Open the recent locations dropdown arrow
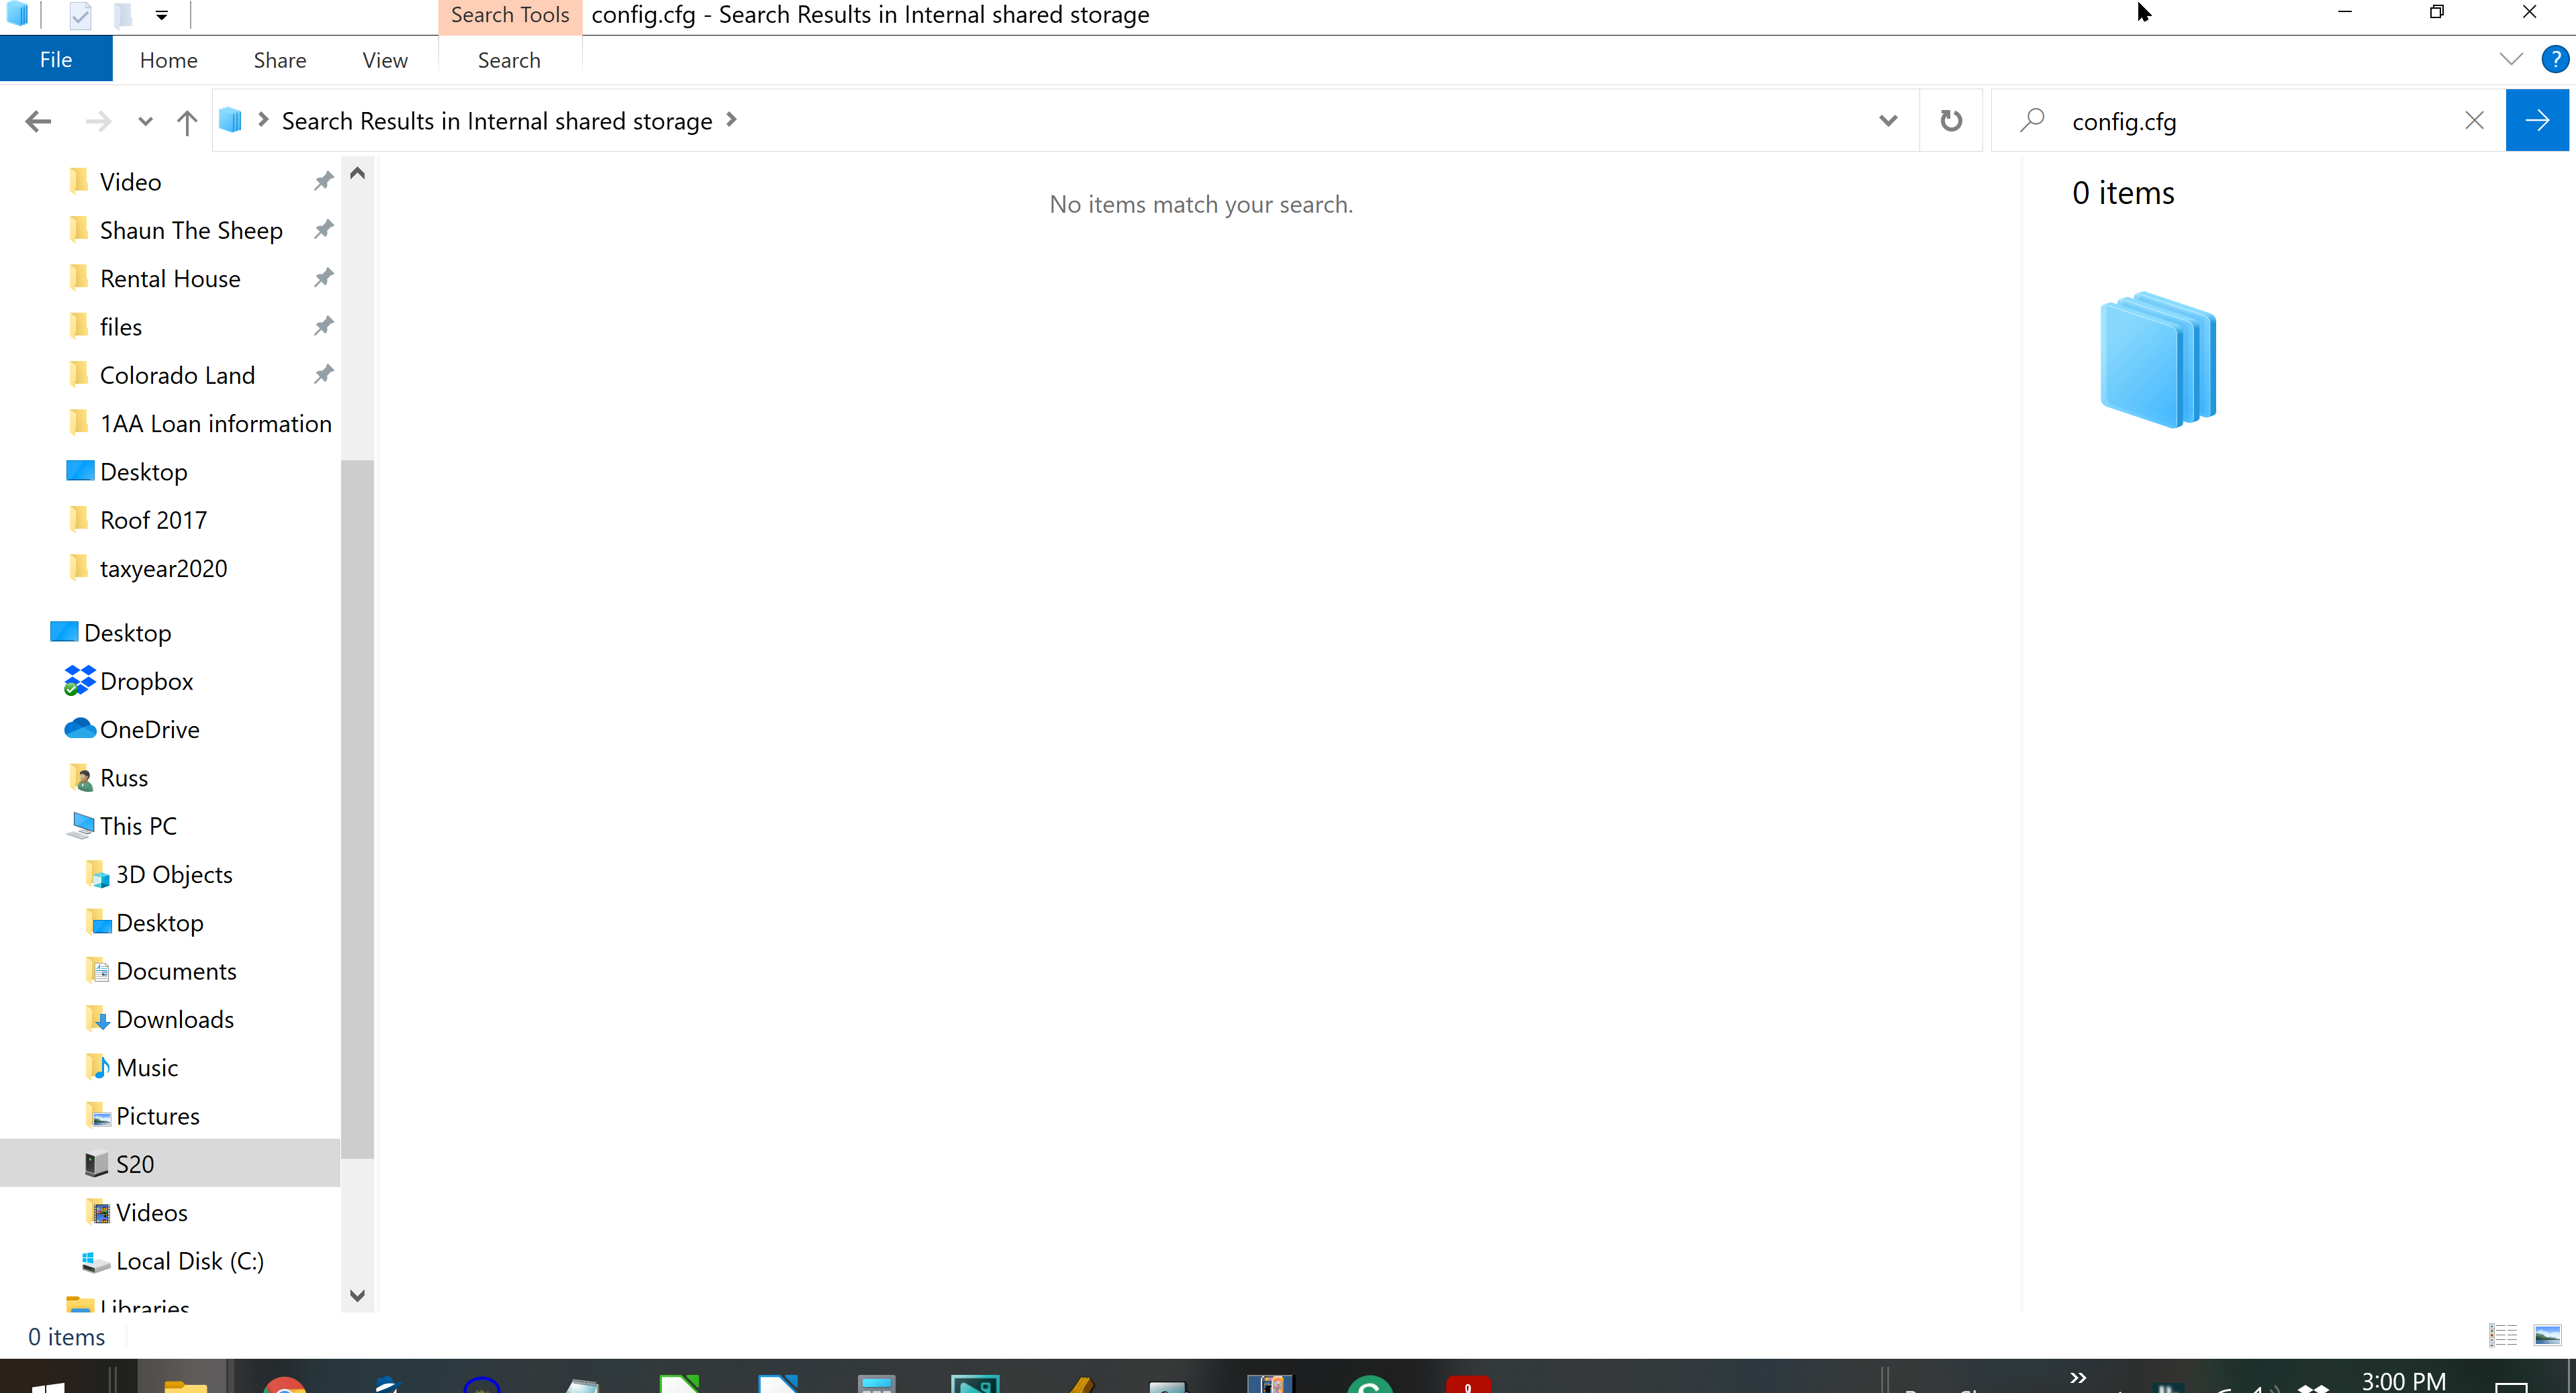2576x1393 pixels. pos(146,121)
